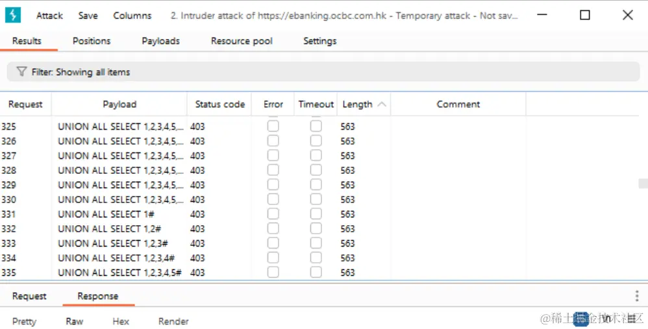Toggle Error checkbox for request 330

pyautogui.click(x=273, y=199)
